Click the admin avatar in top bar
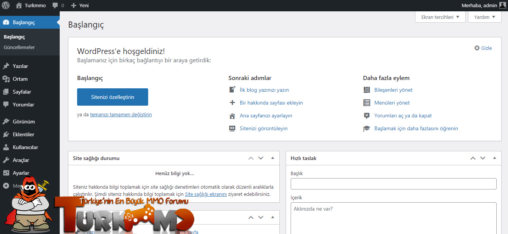Image resolution: width=508 pixels, height=234 pixels. 502,6
